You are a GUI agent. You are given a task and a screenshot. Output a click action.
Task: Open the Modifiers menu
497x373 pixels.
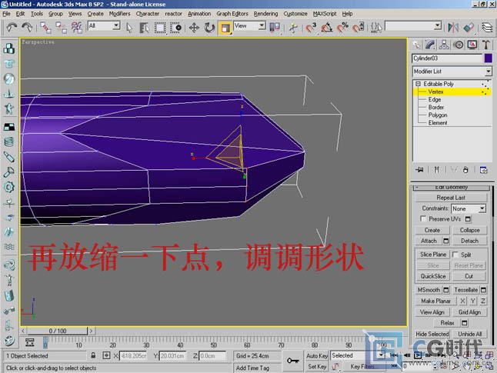pos(119,14)
